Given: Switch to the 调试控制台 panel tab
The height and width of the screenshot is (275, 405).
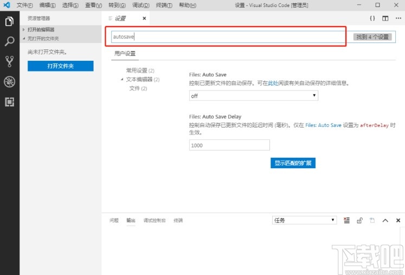Looking at the screenshot, I should (x=155, y=220).
